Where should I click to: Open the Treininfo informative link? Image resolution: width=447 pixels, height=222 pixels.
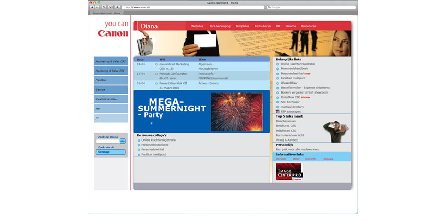(x=310, y=159)
